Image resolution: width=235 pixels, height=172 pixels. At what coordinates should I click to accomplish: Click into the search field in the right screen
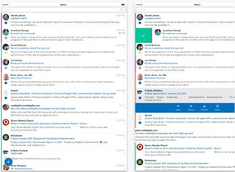tap(185, 10)
